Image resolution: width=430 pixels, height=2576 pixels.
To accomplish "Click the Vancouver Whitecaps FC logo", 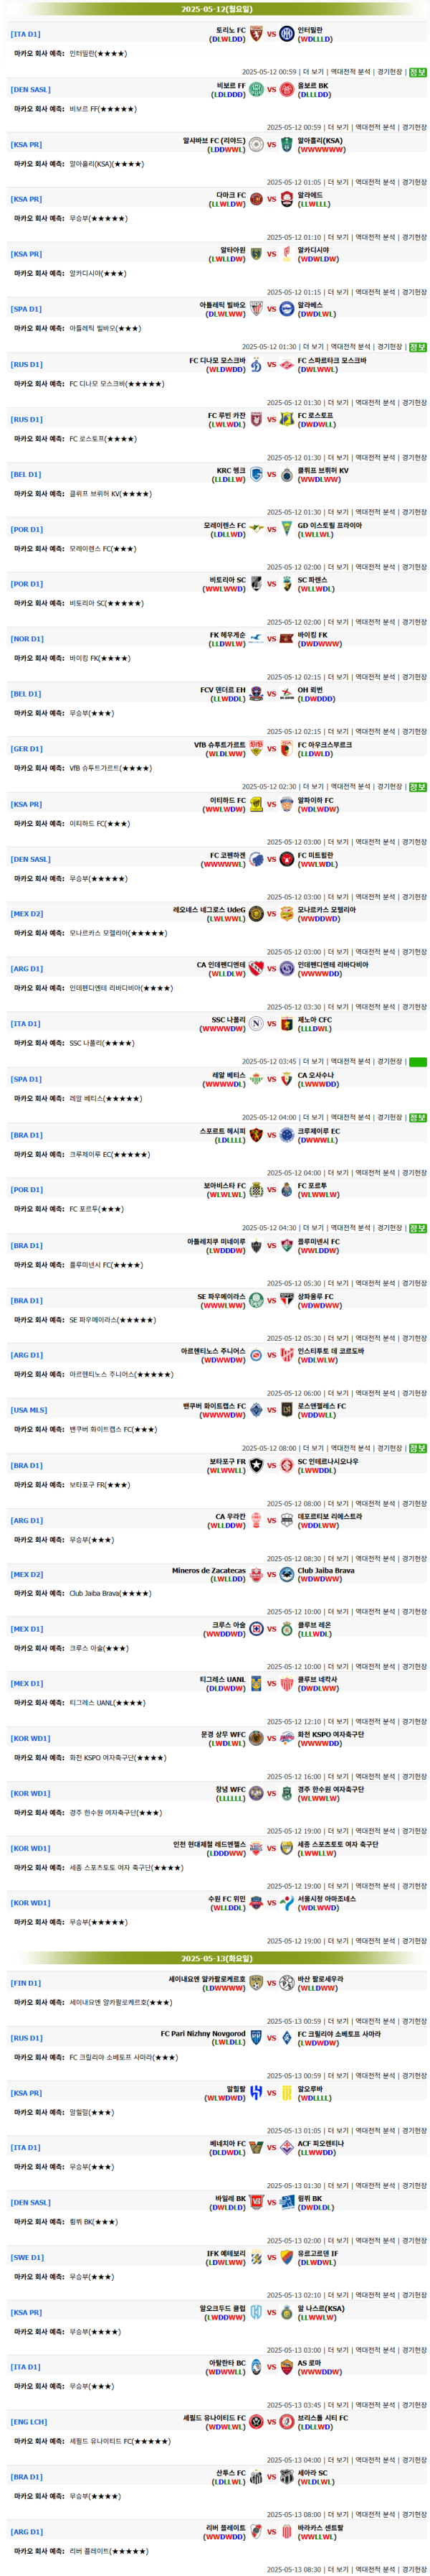I will [257, 1410].
